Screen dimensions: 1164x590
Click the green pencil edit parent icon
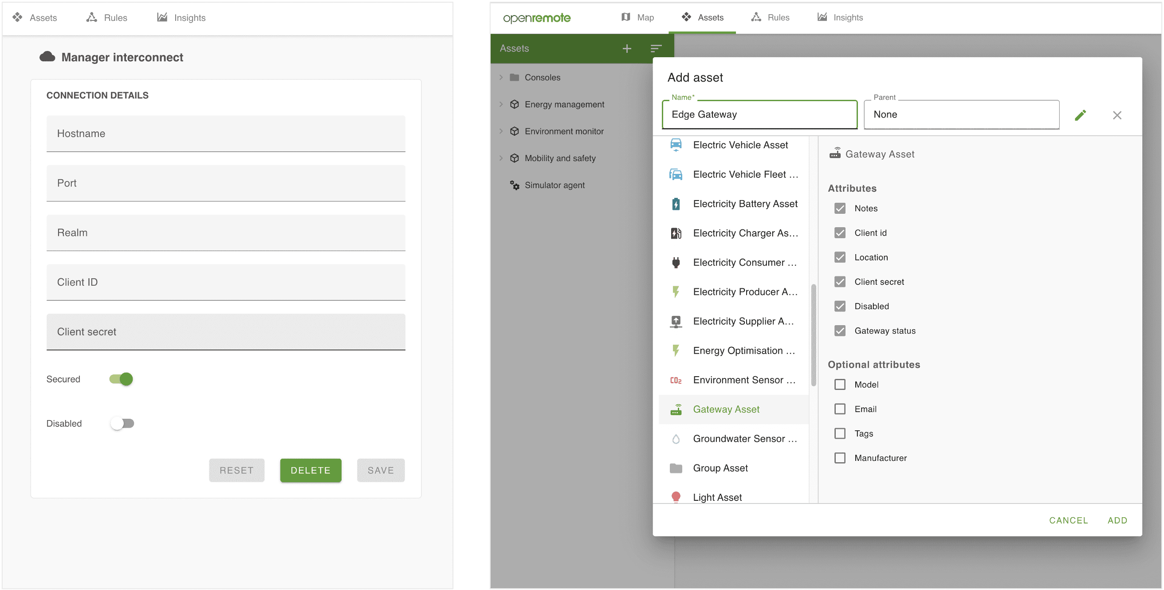pos(1080,115)
